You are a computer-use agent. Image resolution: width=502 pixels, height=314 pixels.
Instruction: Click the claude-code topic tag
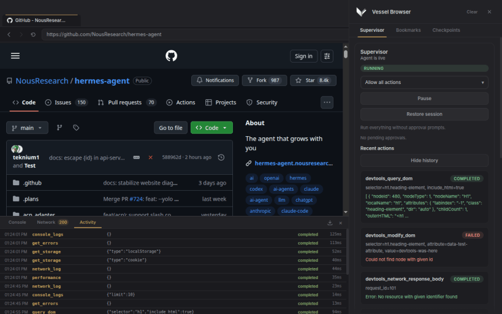coord(295,211)
